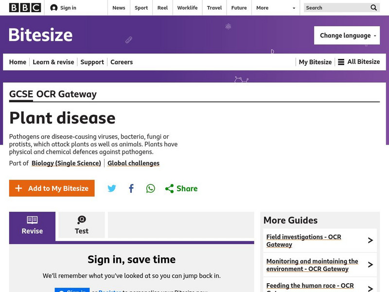Viewport: 389px width, 292px height.
Task: Open the Worklife section
Action: coord(187,8)
